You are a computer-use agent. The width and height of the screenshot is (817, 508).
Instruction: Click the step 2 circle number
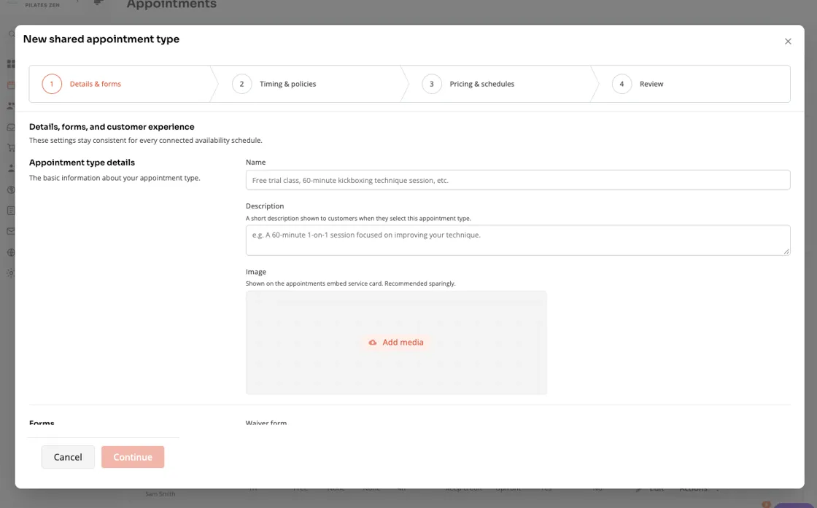pos(241,84)
